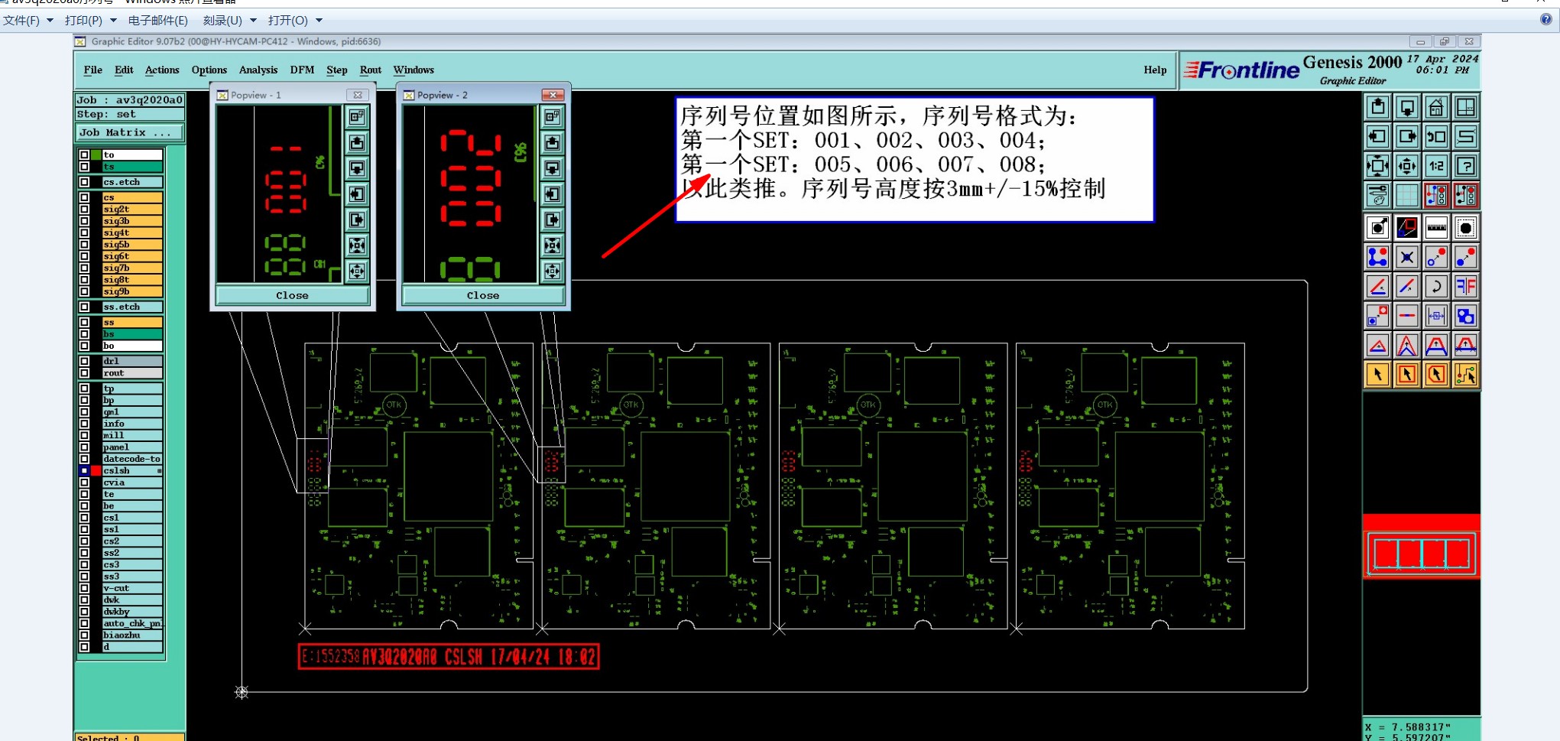The height and width of the screenshot is (741, 1560).
Task: Open the graphic options palette-and-pen icon
Action: coord(1377,196)
